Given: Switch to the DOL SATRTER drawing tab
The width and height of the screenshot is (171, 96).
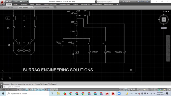Looking at the screenshot, I should 8,7.
